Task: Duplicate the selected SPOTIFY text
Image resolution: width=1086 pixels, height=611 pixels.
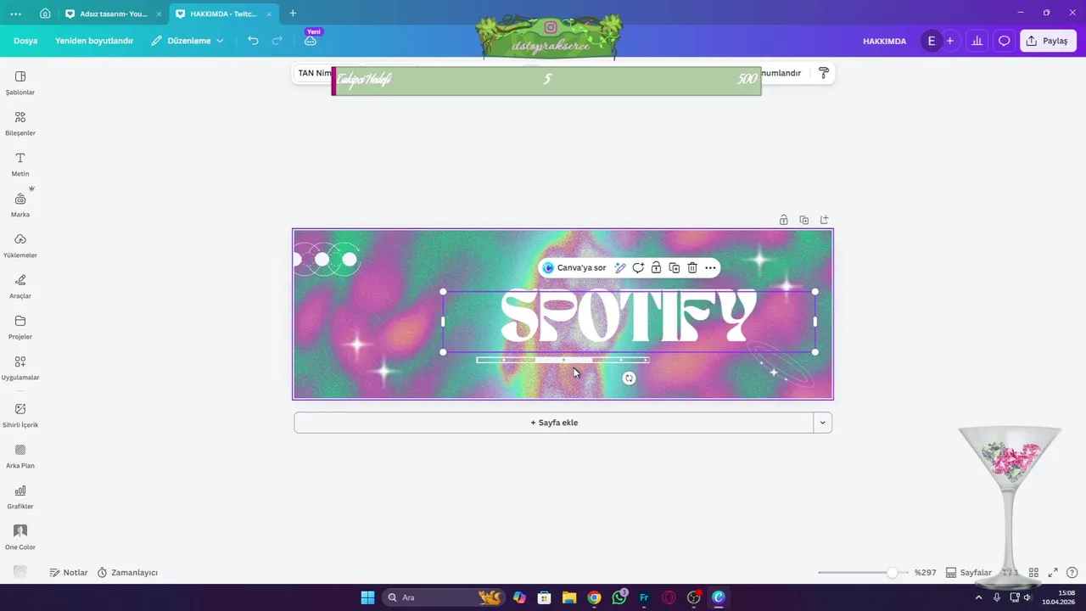Action: point(674,267)
